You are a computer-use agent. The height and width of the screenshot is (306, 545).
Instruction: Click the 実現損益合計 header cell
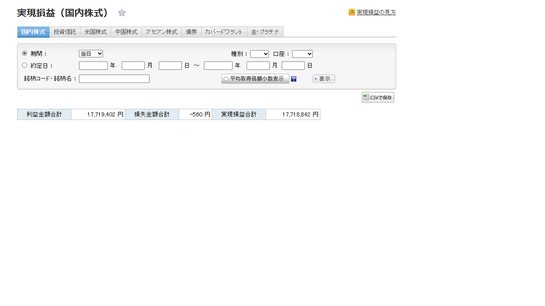click(x=239, y=114)
